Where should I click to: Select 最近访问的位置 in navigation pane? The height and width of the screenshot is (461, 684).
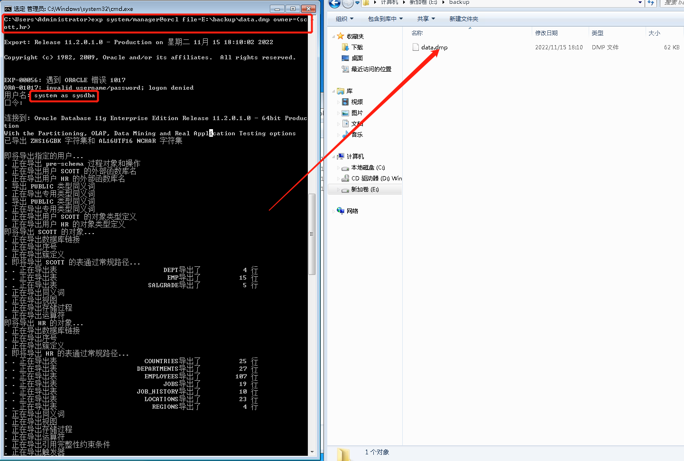click(371, 69)
